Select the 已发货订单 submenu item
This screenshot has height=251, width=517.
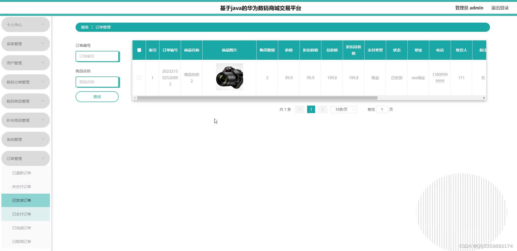(26, 200)
